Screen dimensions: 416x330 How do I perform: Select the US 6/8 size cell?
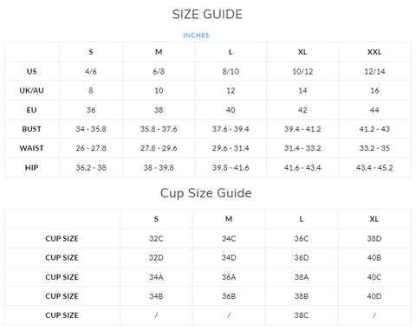(159, 71)
